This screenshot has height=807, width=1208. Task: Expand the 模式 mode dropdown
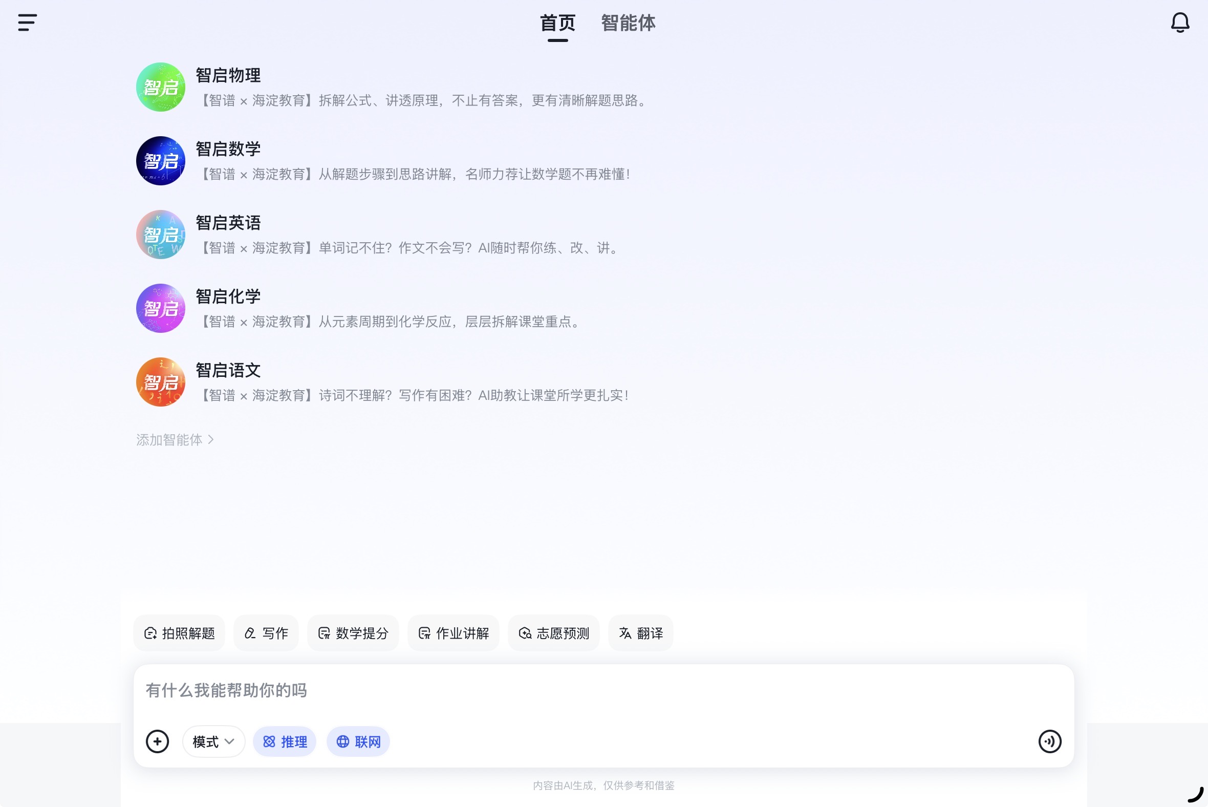pyautogui.click(x=213, y=741)
